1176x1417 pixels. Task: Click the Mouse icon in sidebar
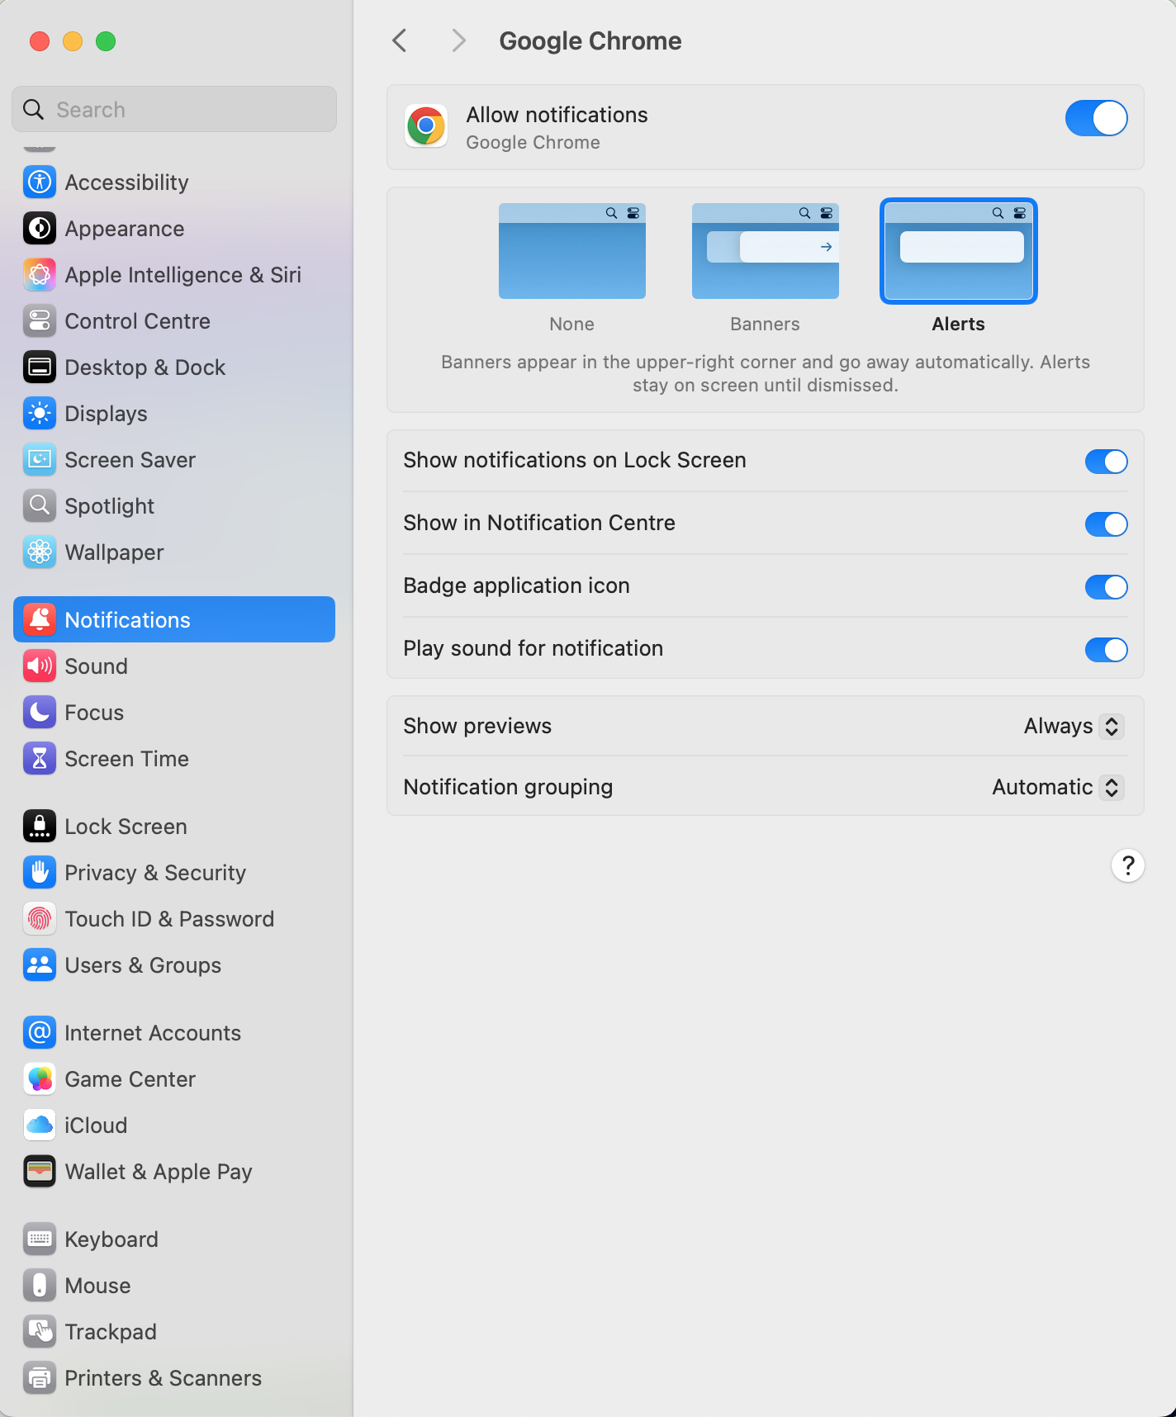pos(40,1286)
